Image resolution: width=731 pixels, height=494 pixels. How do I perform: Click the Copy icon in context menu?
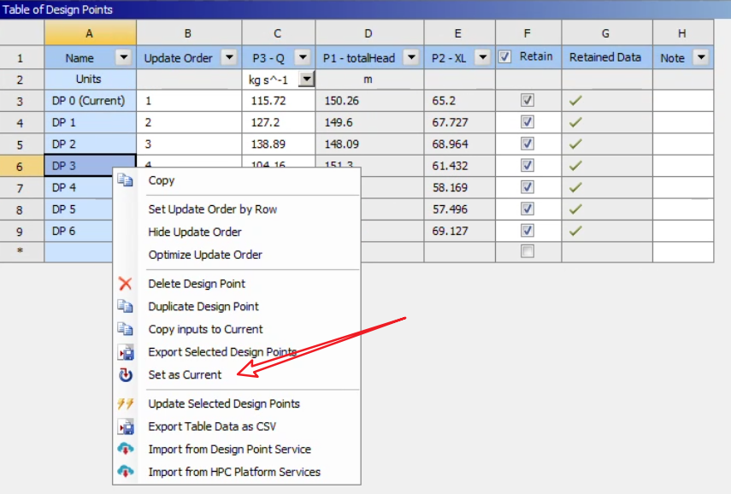(126, 180)
